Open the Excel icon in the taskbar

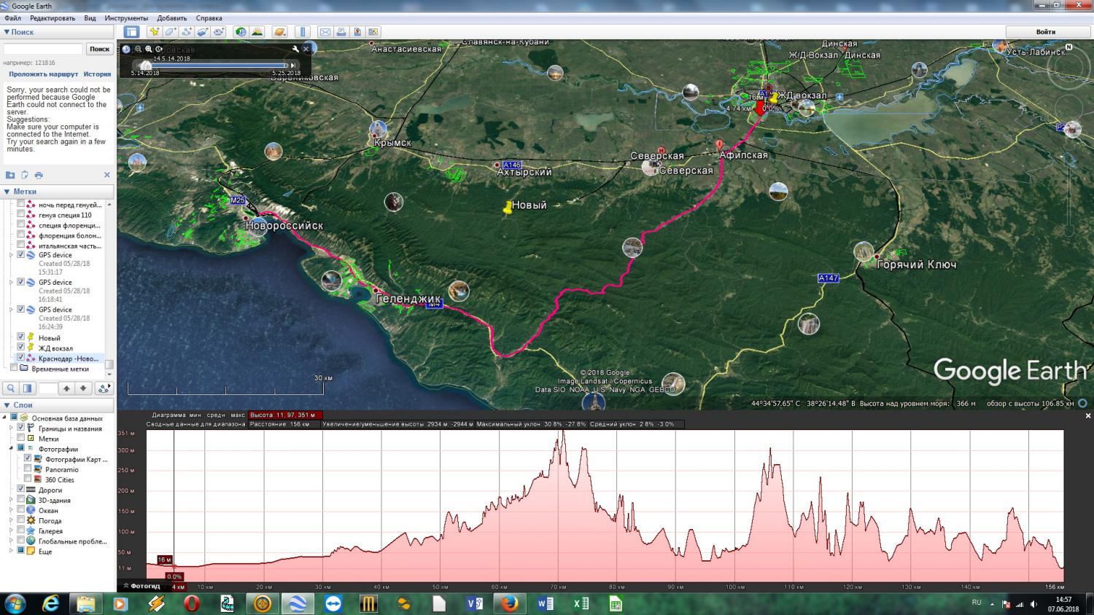[x=581, y=603]
